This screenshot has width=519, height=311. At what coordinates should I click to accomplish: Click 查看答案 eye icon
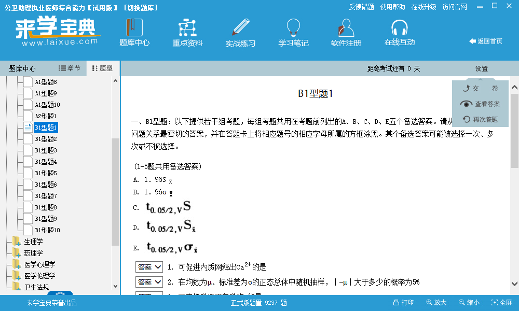pyautogui.click(x=466, y=104)
